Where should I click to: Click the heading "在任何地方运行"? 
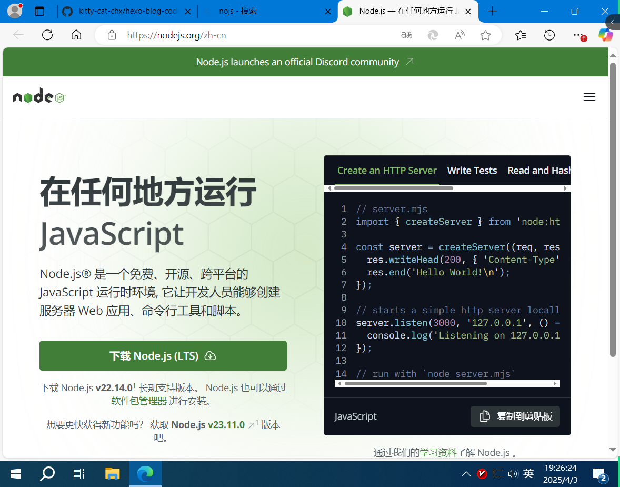tap(148, 192)
